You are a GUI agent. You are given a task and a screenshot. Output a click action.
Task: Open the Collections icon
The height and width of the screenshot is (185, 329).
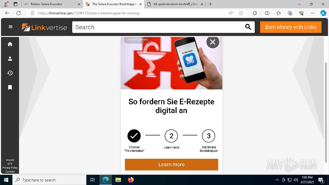[290, 13]
